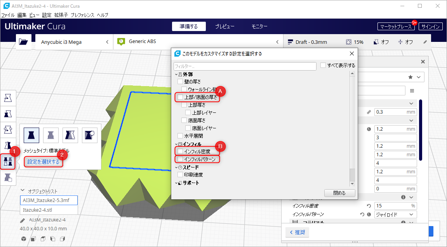Select the Move tool in left toolbar
The height and width of the screenshot is (247, 447).
click(x=8, y=98)
